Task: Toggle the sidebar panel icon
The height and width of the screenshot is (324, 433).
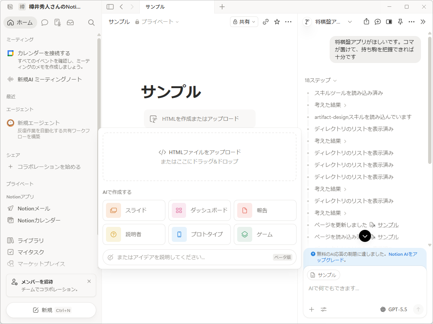Action: (110, 7)
